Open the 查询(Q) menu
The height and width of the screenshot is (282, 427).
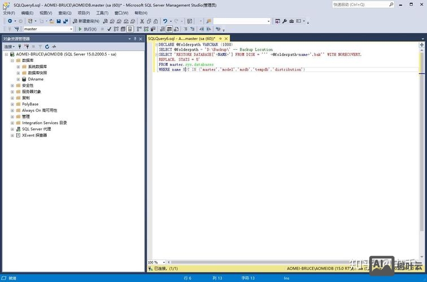(64, 12)
